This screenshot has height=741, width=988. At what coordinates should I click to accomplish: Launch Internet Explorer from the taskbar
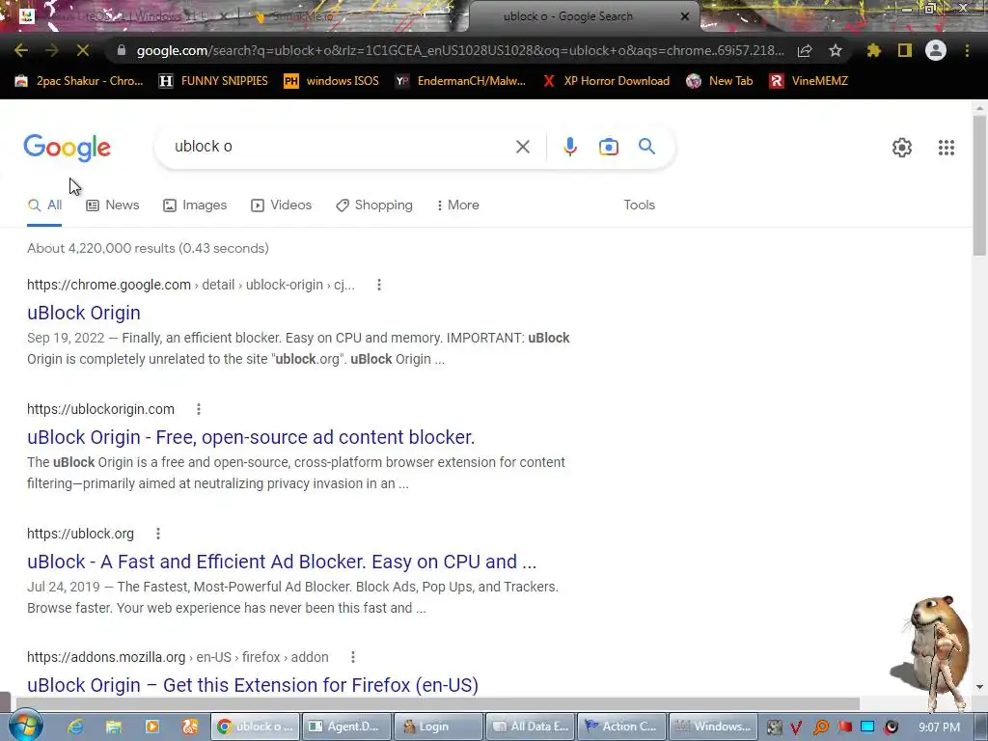point(75,727)
